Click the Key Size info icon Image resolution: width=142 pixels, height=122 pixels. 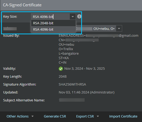click(x=79, y=16)
